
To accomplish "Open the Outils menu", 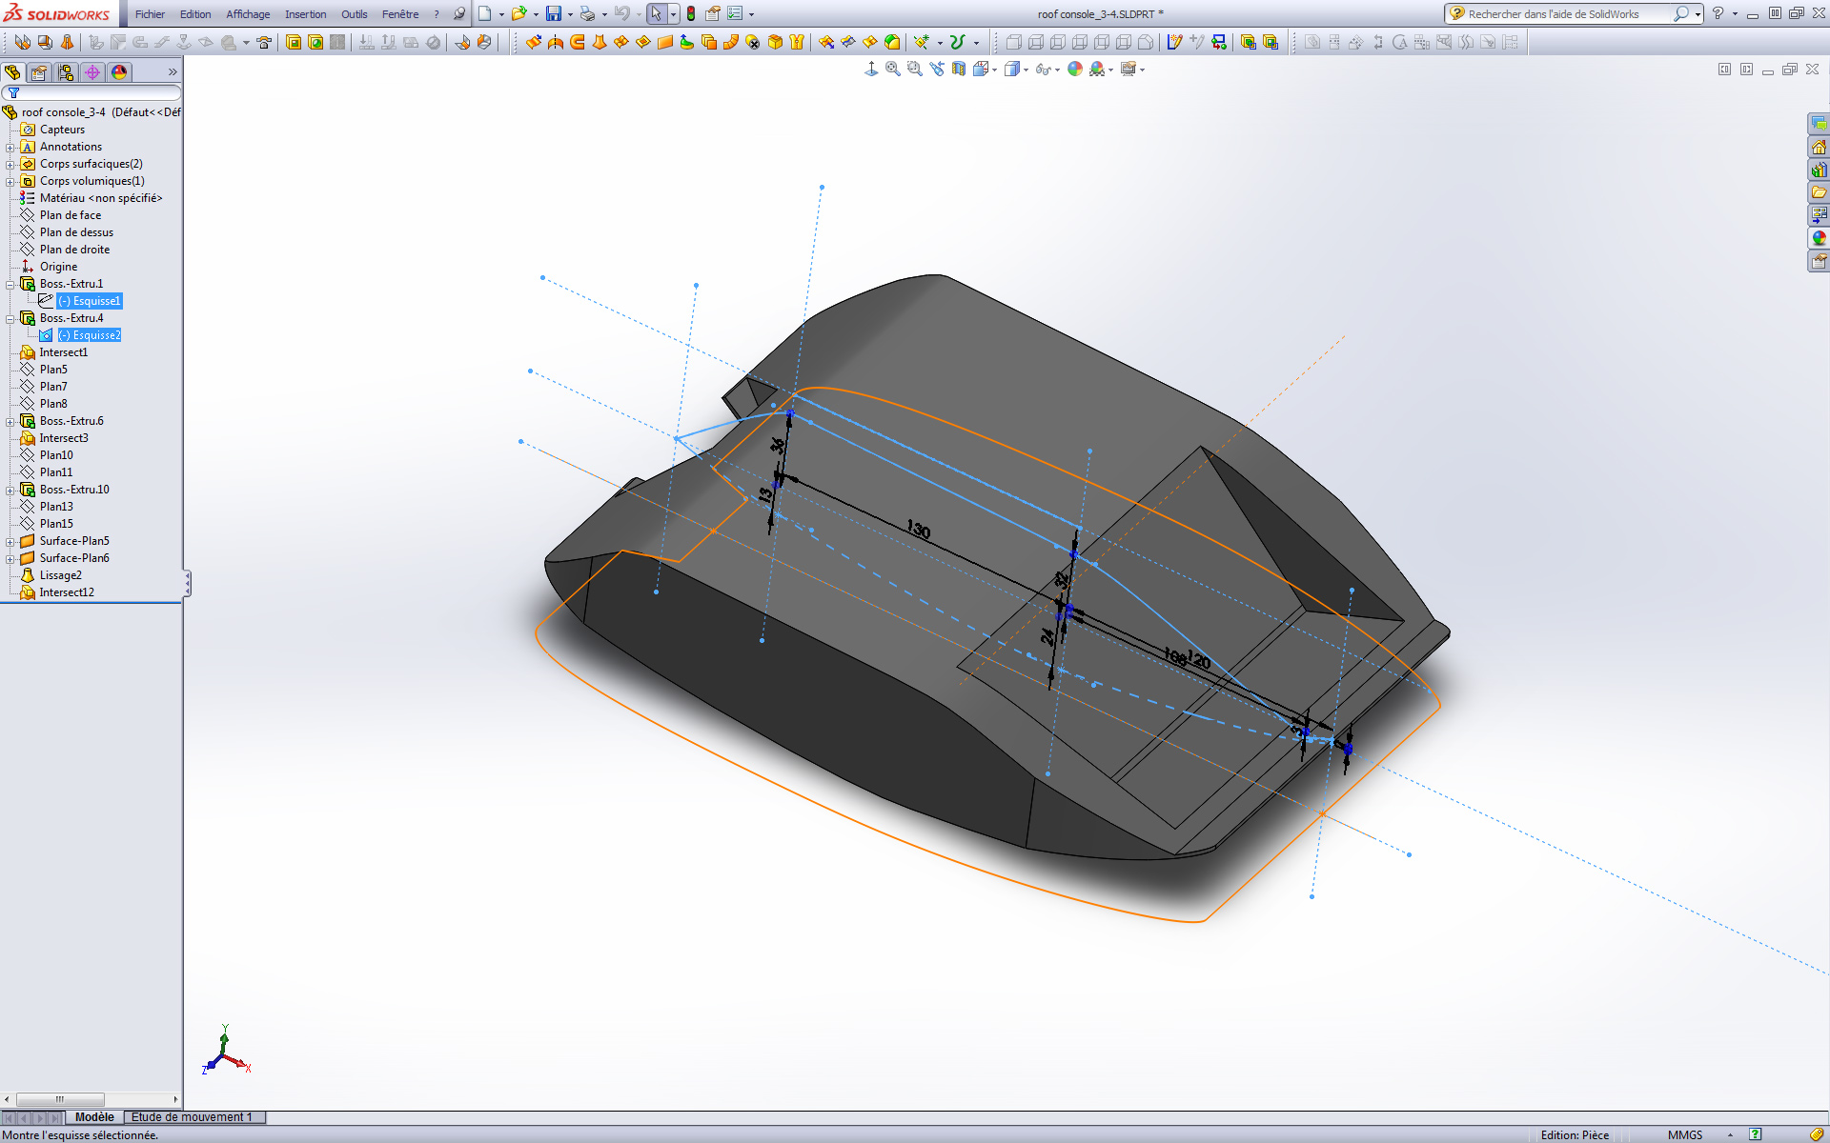I will (x=355, y=14).
